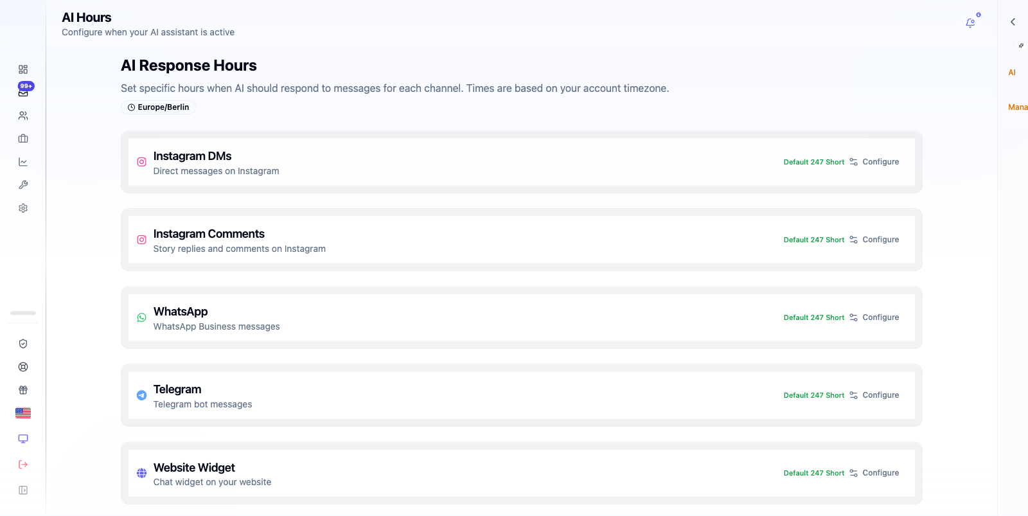Click the AI Response Hours heading

pos(189,66)
